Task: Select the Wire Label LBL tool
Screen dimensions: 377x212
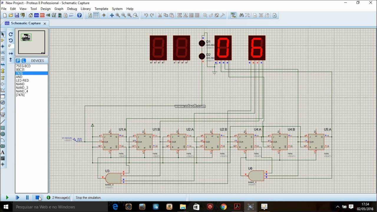Action: (3, 52)
